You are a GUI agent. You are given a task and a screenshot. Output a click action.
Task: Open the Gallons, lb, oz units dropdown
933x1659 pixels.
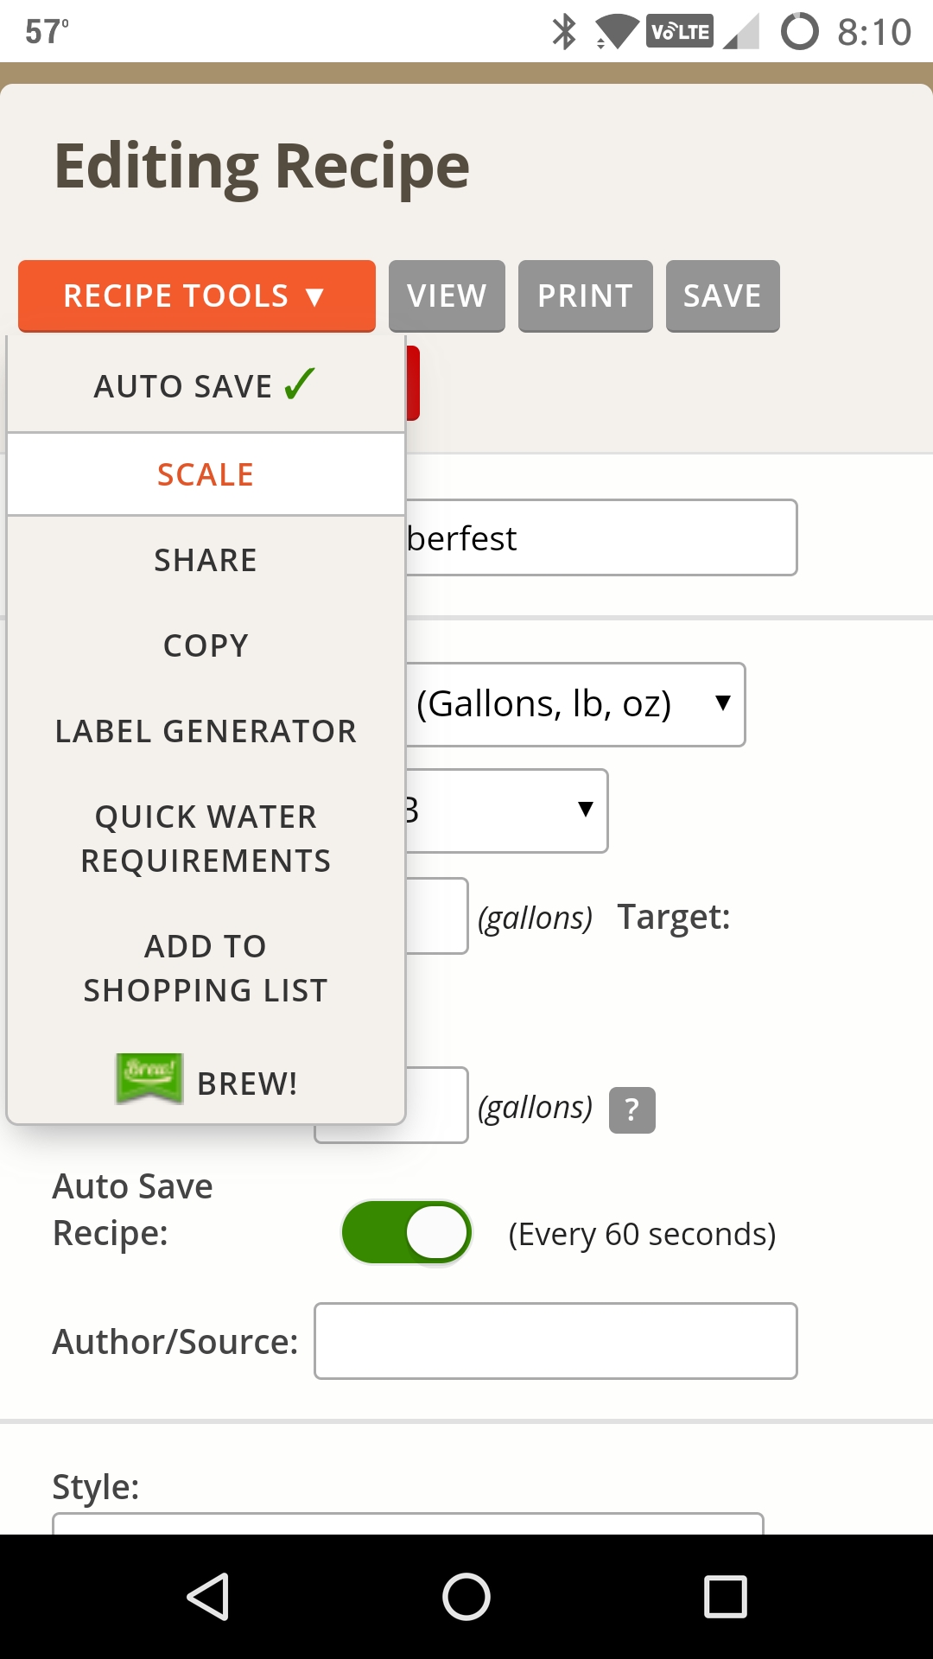574,704
